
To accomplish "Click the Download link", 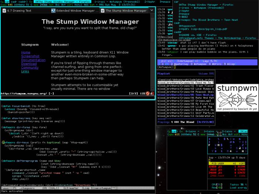I will pyautogui.click(x=29, y=64).
